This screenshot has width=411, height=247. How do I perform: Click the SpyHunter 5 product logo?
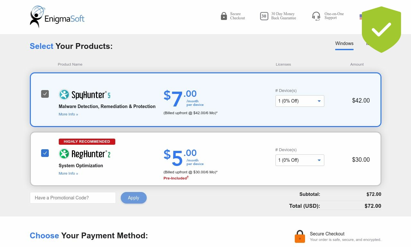84,95
